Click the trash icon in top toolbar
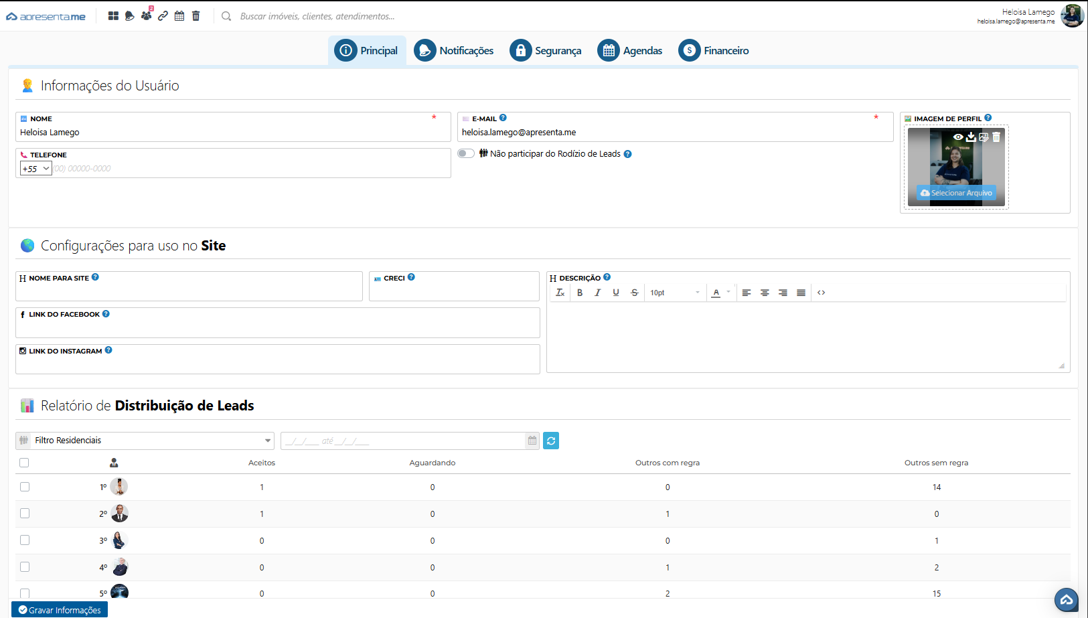Viewport: 1088px width, 618px height. [x=196, y=16]
